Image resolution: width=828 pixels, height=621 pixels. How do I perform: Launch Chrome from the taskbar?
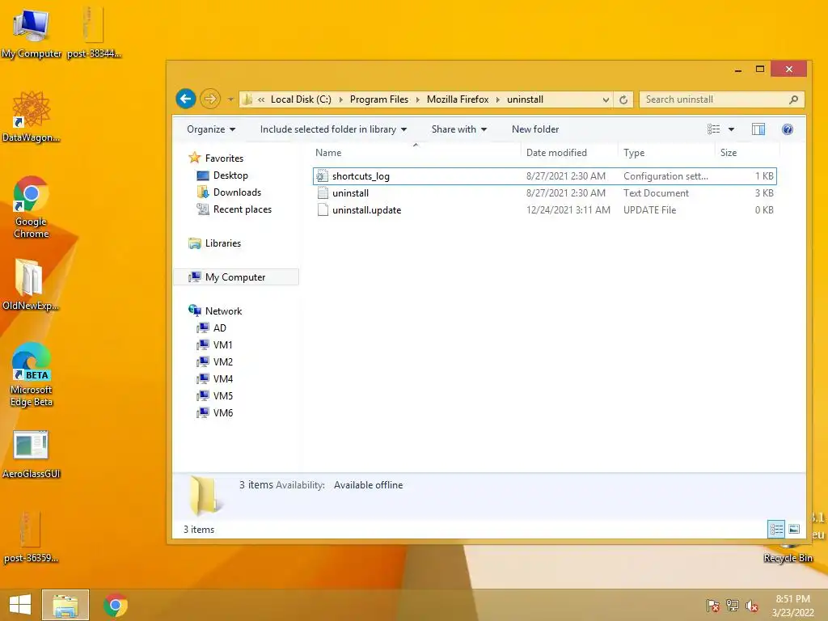[116, 605]
